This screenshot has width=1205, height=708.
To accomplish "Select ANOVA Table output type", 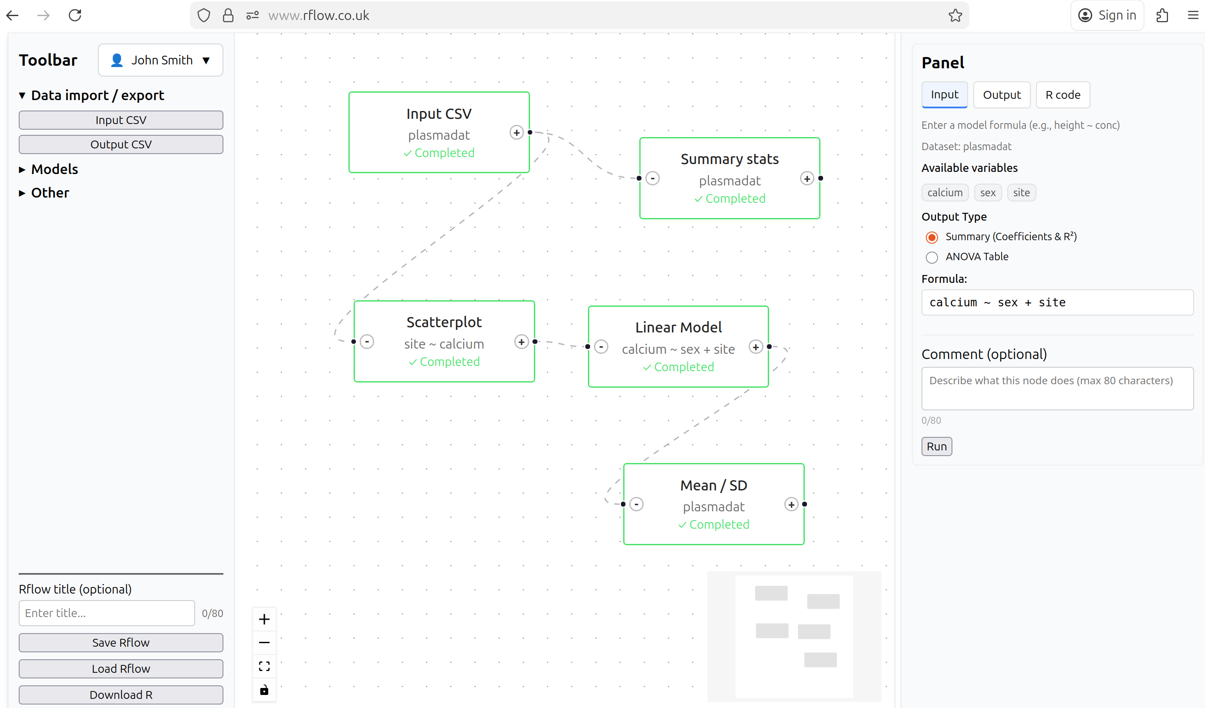I will pyautogui.click(x=932, y=258).
